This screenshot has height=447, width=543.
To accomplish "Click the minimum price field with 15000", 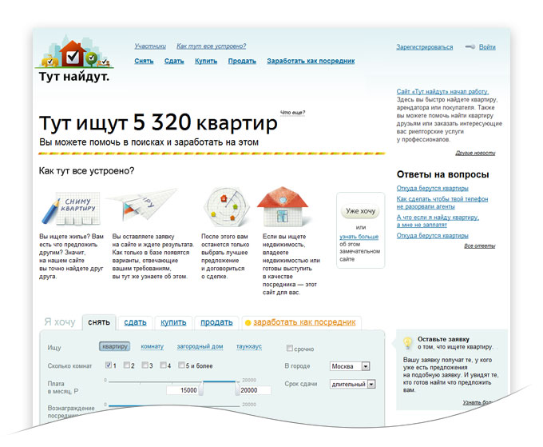I will pyautogui.click(x=183, y=390).
